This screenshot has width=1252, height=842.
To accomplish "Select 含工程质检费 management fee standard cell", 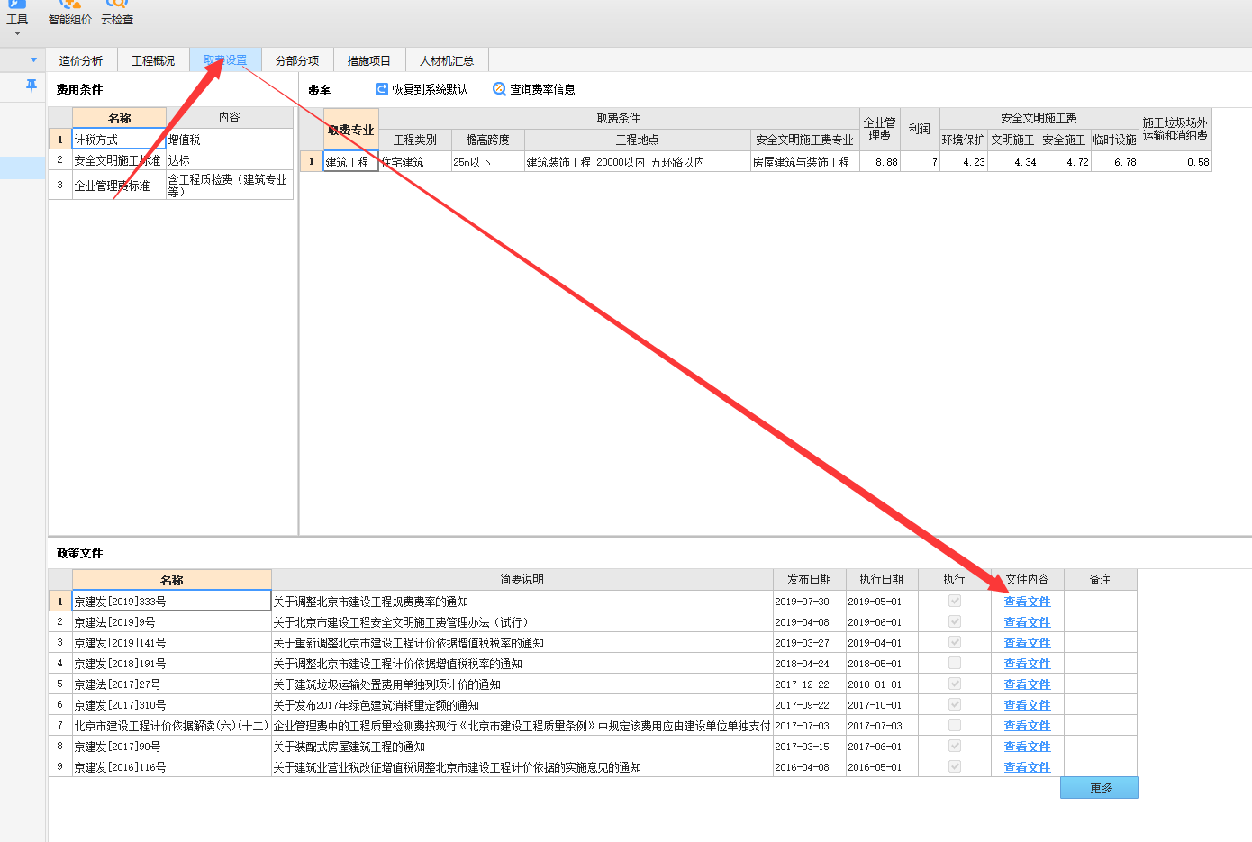I will point(230,186).
